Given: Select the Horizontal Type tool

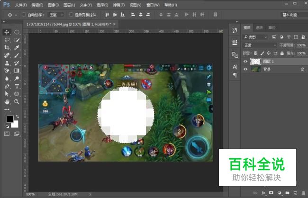Looking at the screenshot, I should click(17, 86).
